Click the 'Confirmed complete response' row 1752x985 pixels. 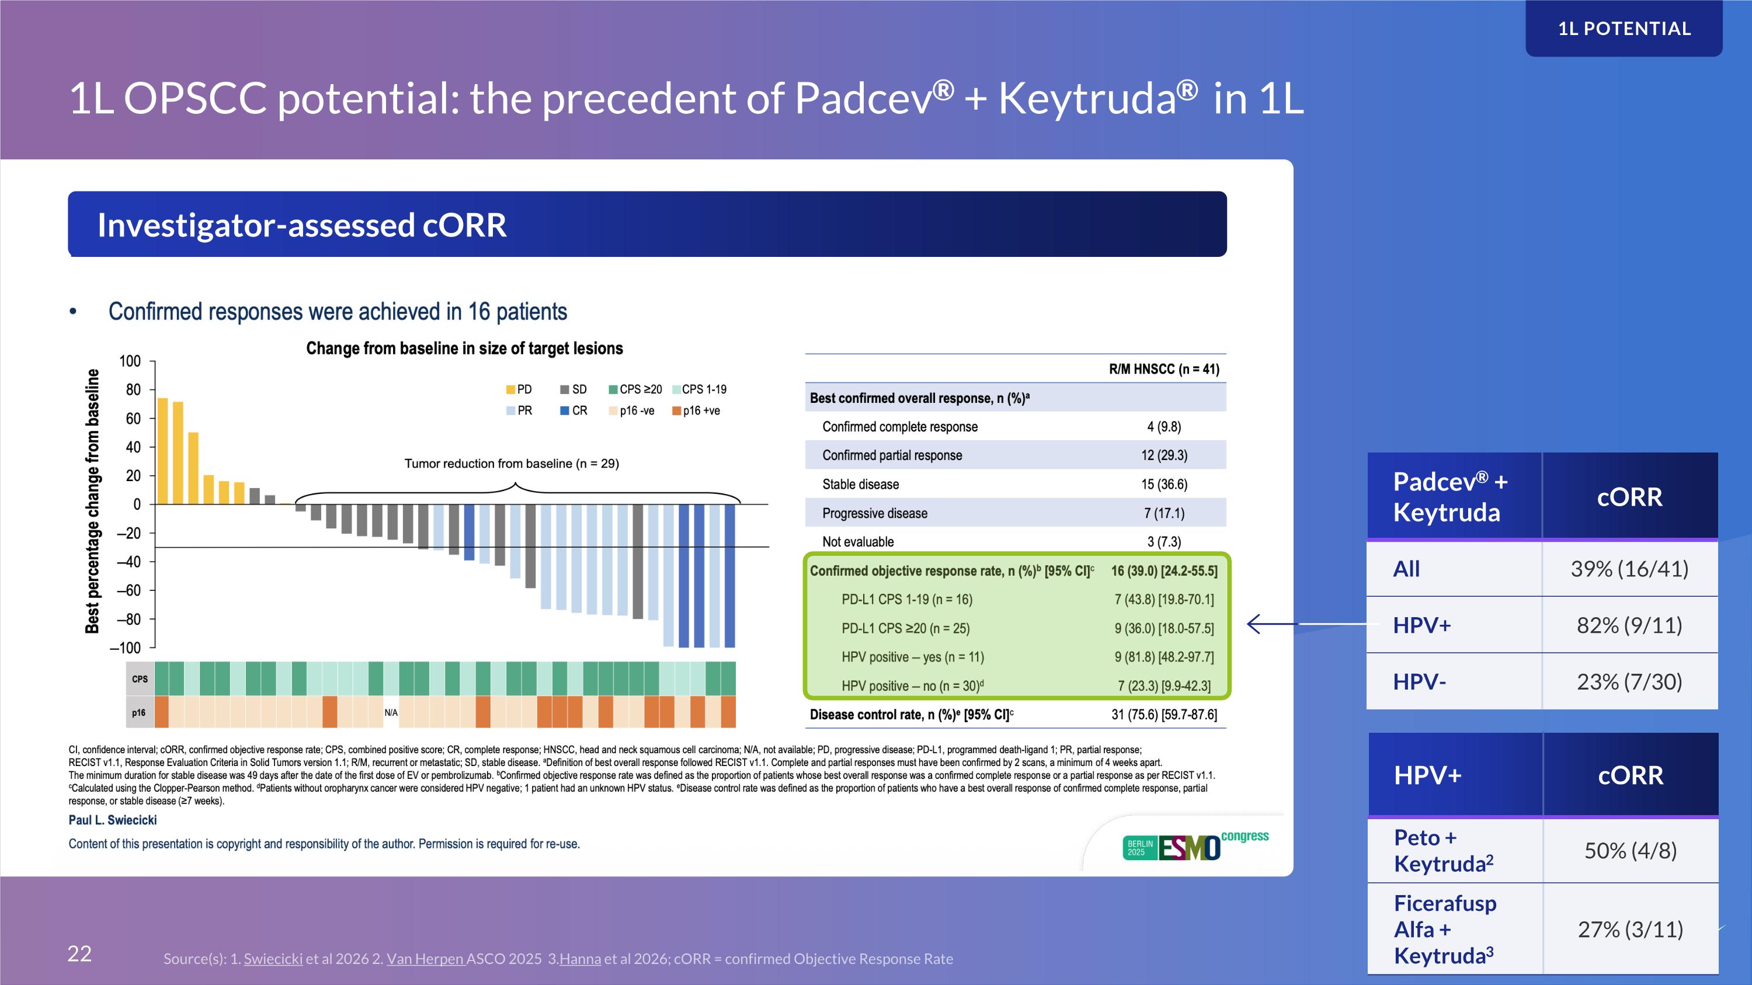coord(1016,427)
